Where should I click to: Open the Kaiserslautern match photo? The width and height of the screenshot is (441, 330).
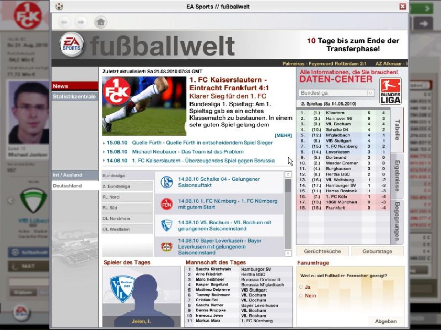pyautogui.click(x=144, y=106)
